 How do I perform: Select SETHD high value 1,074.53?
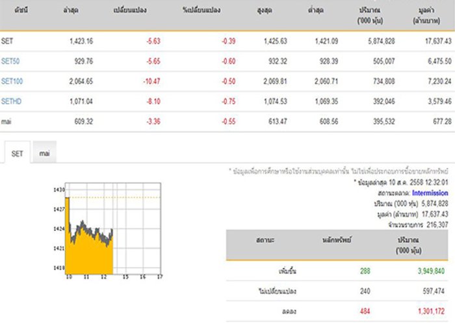pyautogui.click(x=276, y=102)
